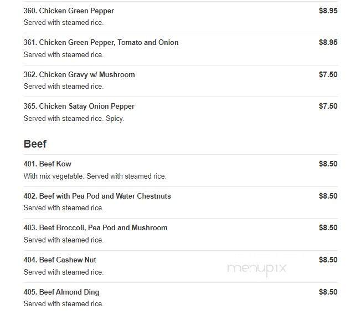Click the Beef Kow mix vegetable description

95,176
